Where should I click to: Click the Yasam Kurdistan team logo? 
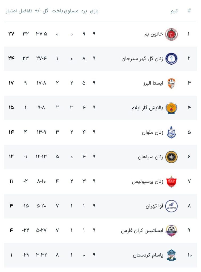pos(171,255)
